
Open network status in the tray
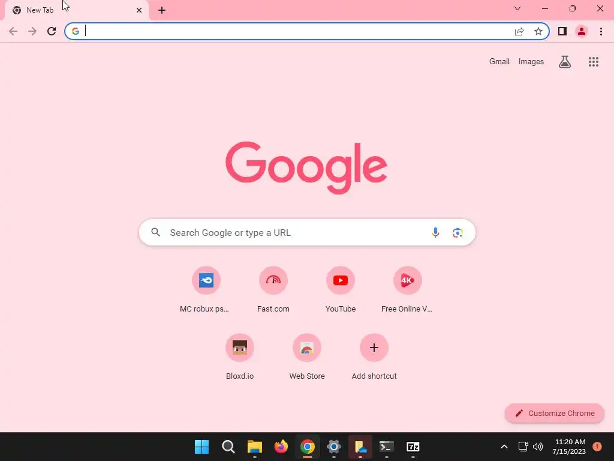click(523, 447)
